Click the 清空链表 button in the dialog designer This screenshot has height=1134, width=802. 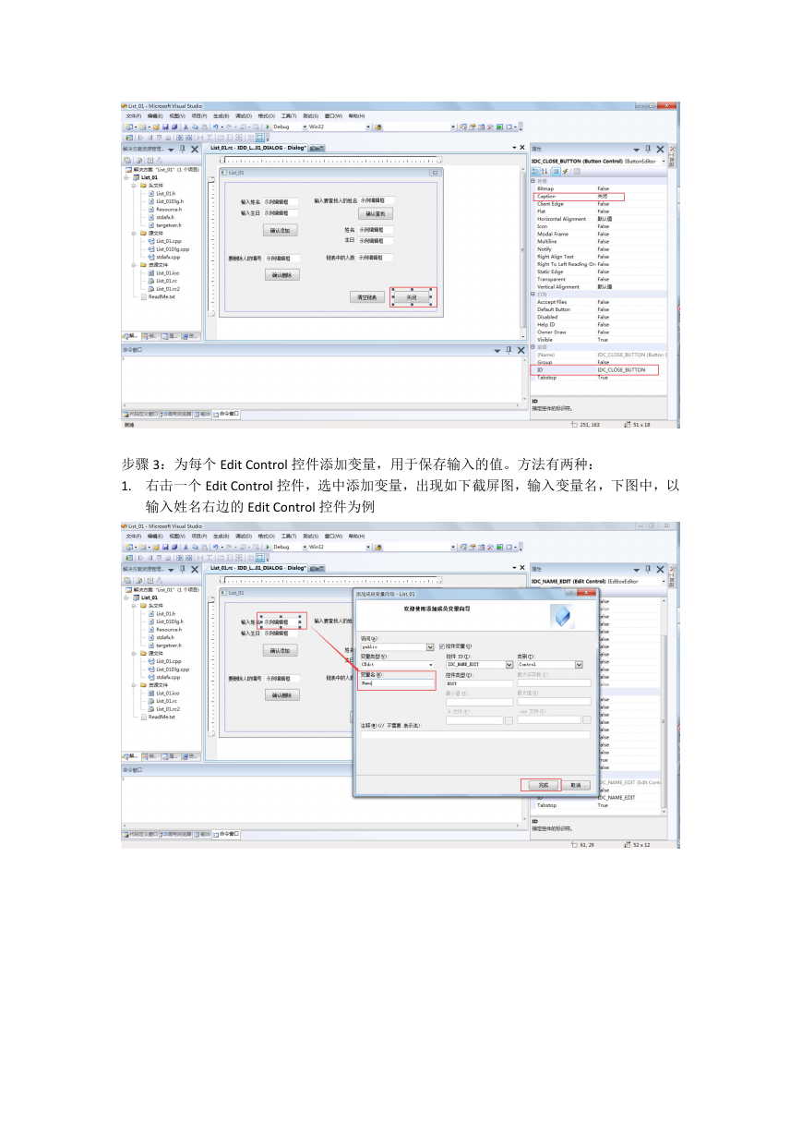click(x=366, y=297)
